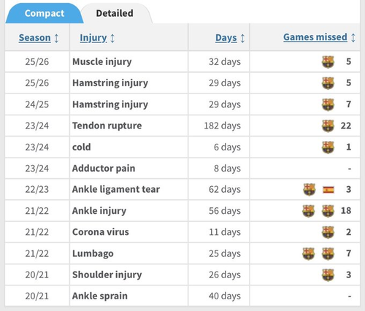Click Barcelona crest in Muscle injury row
The width and height of the screenshot is (365, 311).
pyautogui.click(x=328, y=62)
